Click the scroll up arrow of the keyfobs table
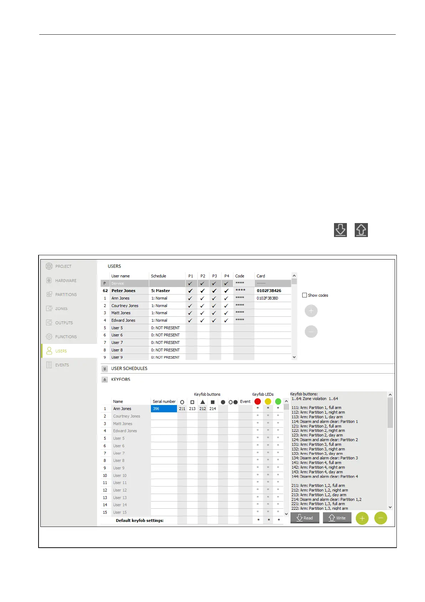 (x=286, y=401)
